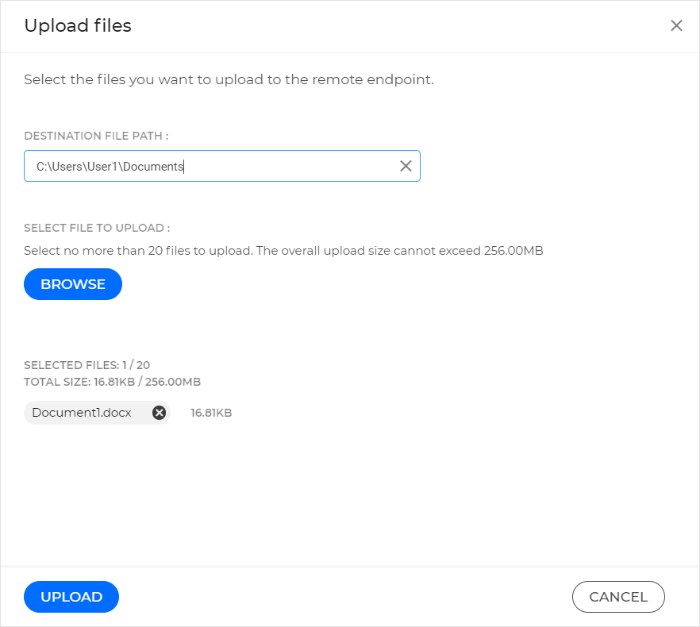Image resolution: width=700 pixels, height=627 pixels.
Task: Click the SELECTED FILES: 1 / 20 counter
Action: click(x=87, y=365)
